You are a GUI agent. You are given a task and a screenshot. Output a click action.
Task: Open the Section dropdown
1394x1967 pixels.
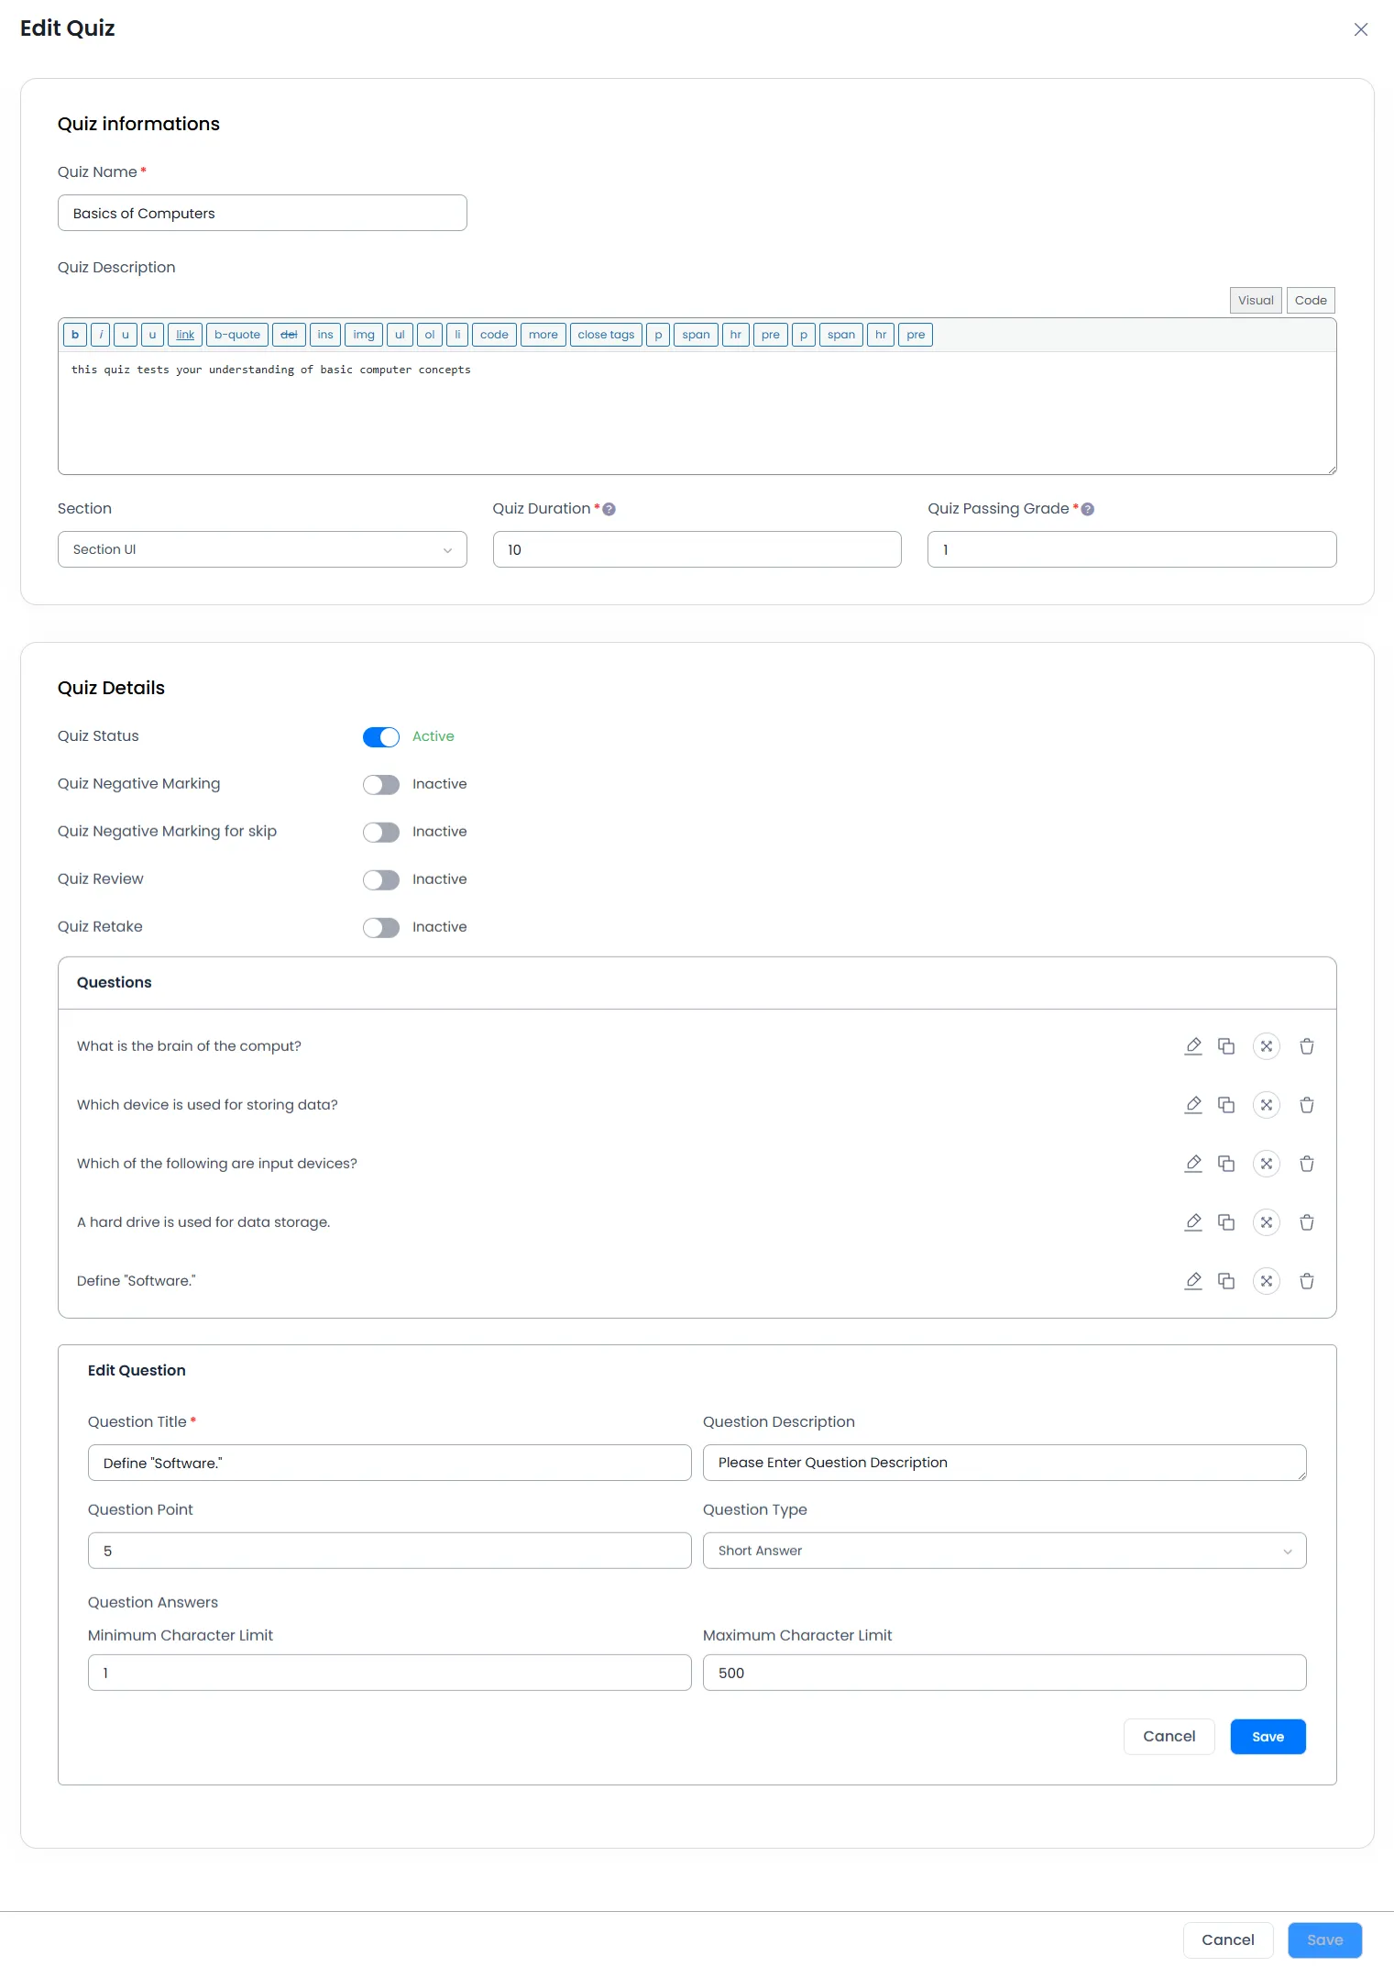pos(262,549)
